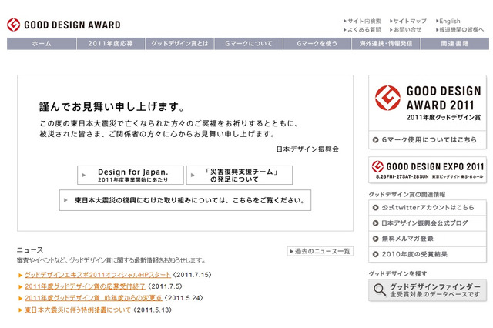Select the 関連書籍 navigation tab
Screen dimensions: 493x328
(454, 44)
